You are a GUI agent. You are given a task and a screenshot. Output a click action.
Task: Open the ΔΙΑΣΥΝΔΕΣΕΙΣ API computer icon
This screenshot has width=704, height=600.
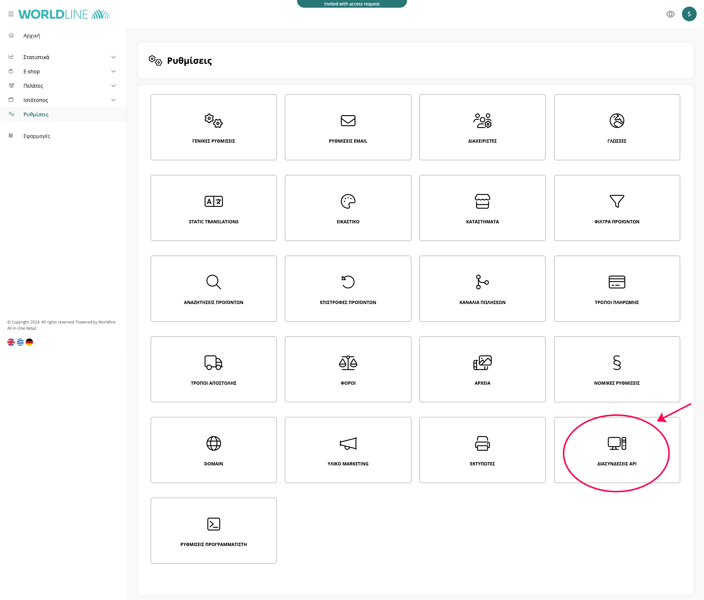(x=616, y=443)
